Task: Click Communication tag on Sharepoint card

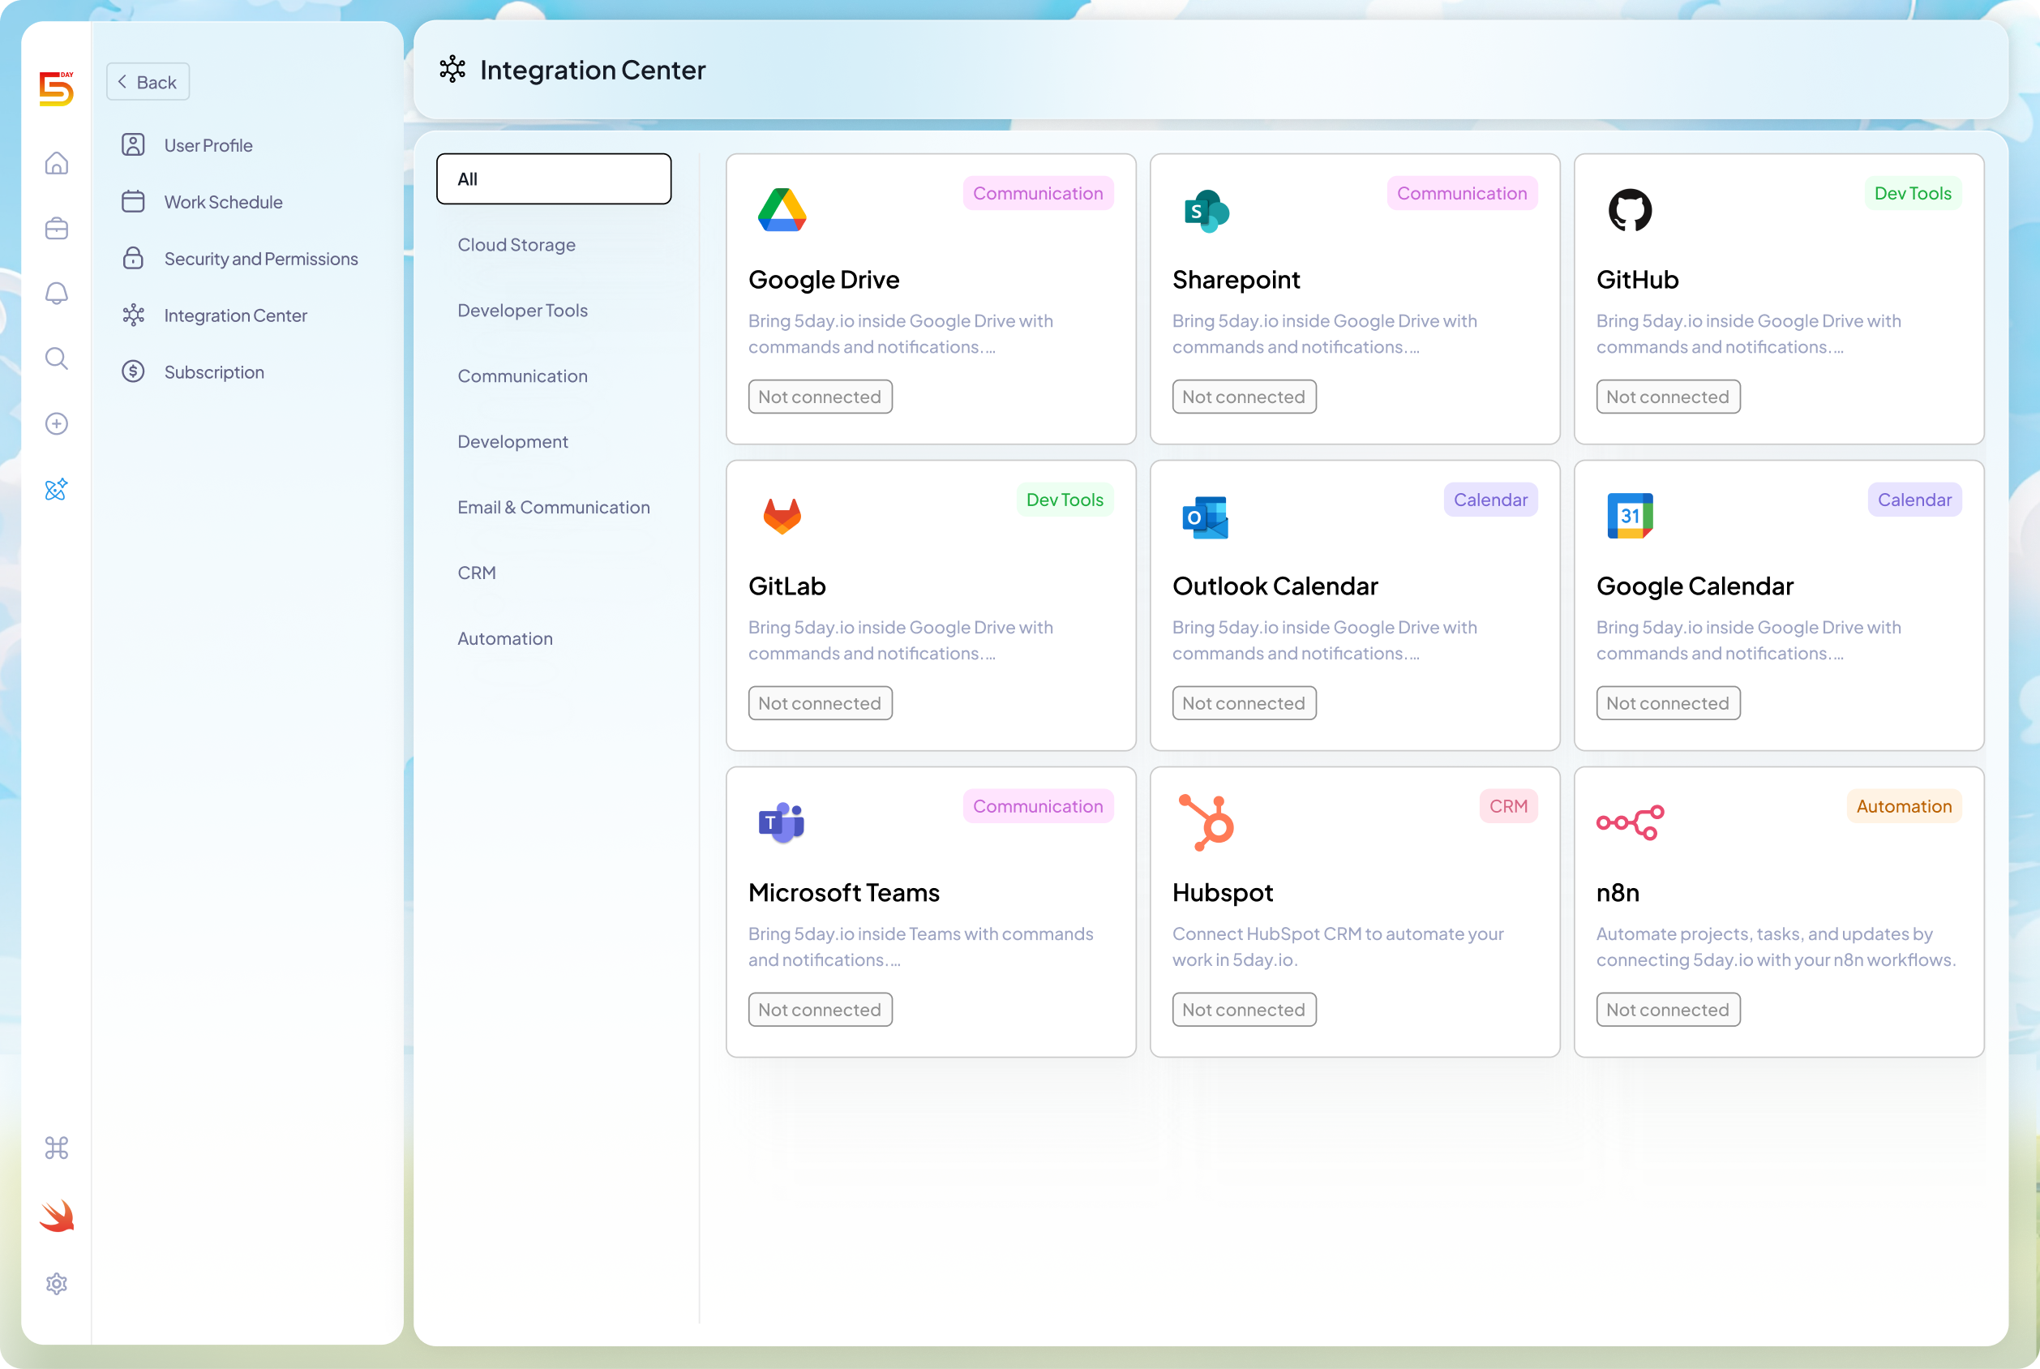Action: pyautogui.click(x=1462, y=193)
